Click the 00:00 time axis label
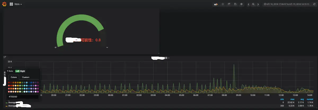318x110 pixels. point(110,95)
